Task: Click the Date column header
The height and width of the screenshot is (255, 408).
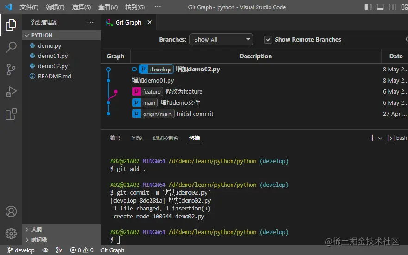Action: click(395, 56)
